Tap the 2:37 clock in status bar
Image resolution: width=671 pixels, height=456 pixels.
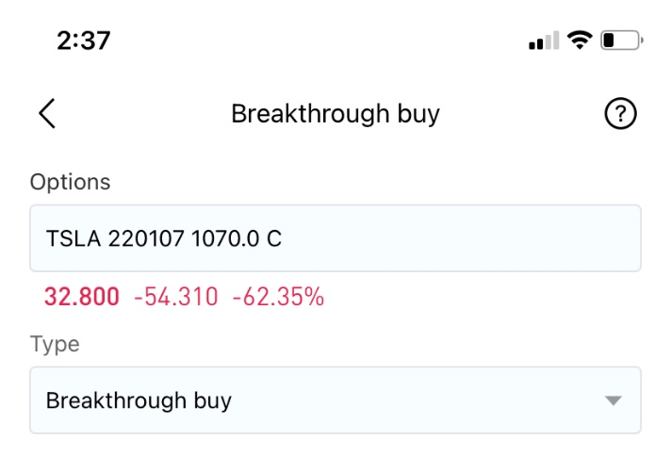84,41
